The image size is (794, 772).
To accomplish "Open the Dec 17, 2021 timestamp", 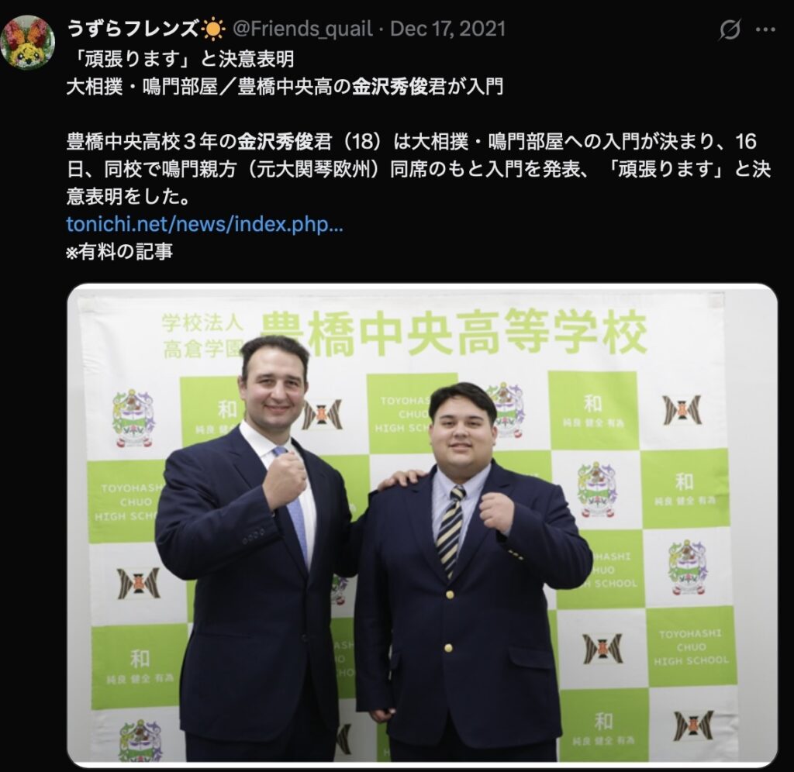I will click(x=447, y=29).
